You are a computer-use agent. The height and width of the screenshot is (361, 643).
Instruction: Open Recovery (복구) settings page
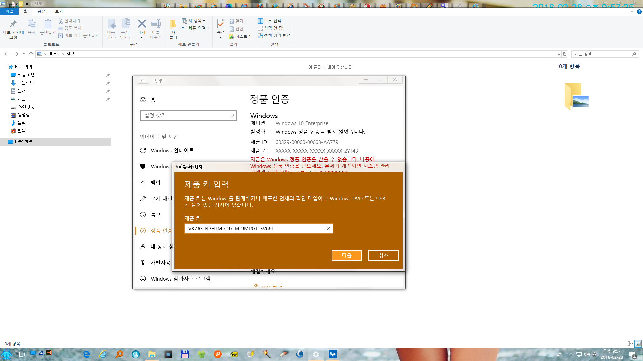coord(150,215)
